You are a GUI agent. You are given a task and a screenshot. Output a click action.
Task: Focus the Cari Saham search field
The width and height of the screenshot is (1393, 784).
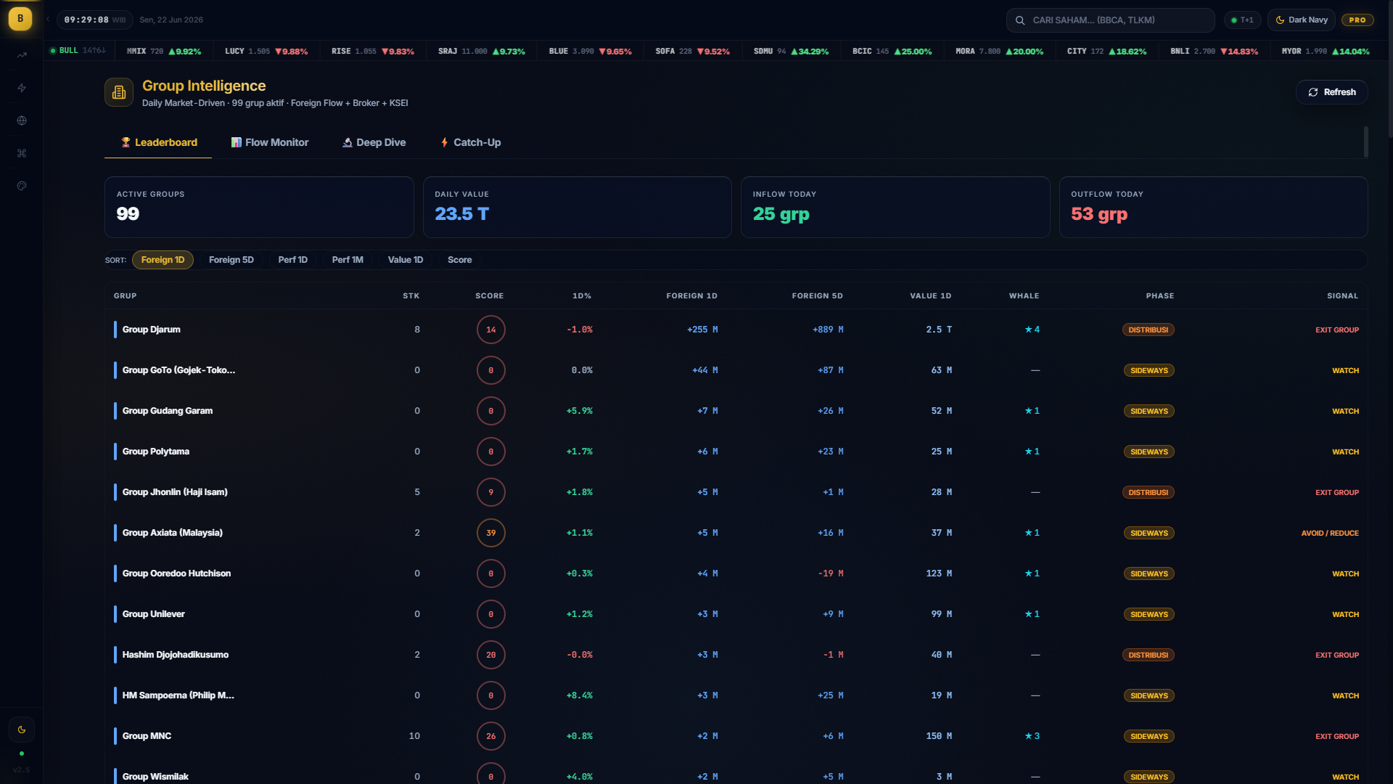click(x=1110, y=20)
